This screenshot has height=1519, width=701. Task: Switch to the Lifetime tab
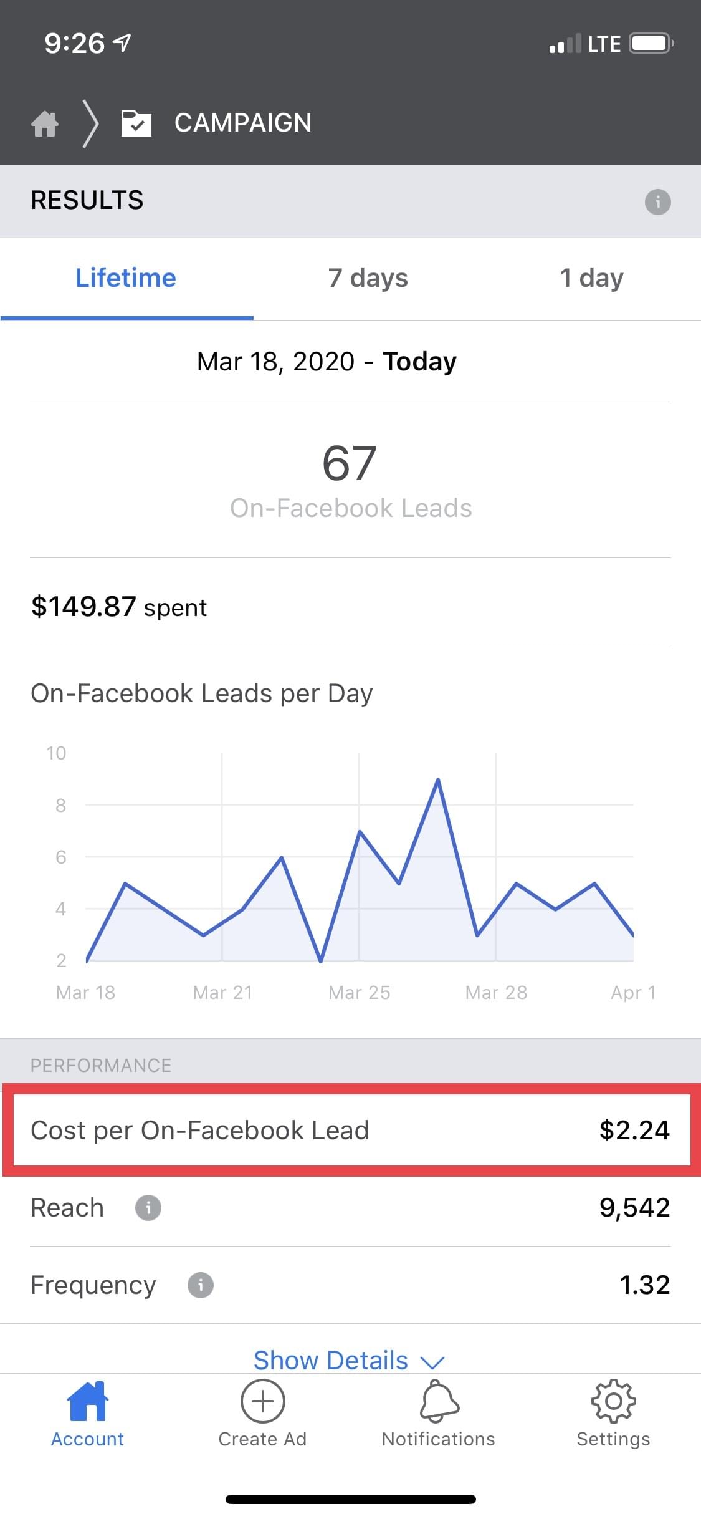[x=126, y=278]
